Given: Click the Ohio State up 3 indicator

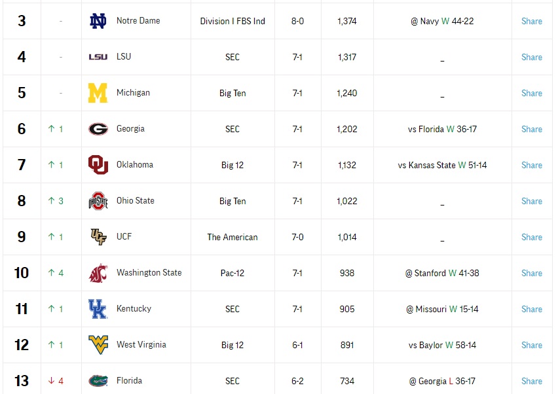Looking at the screenshot, I should tap(56, 201).
